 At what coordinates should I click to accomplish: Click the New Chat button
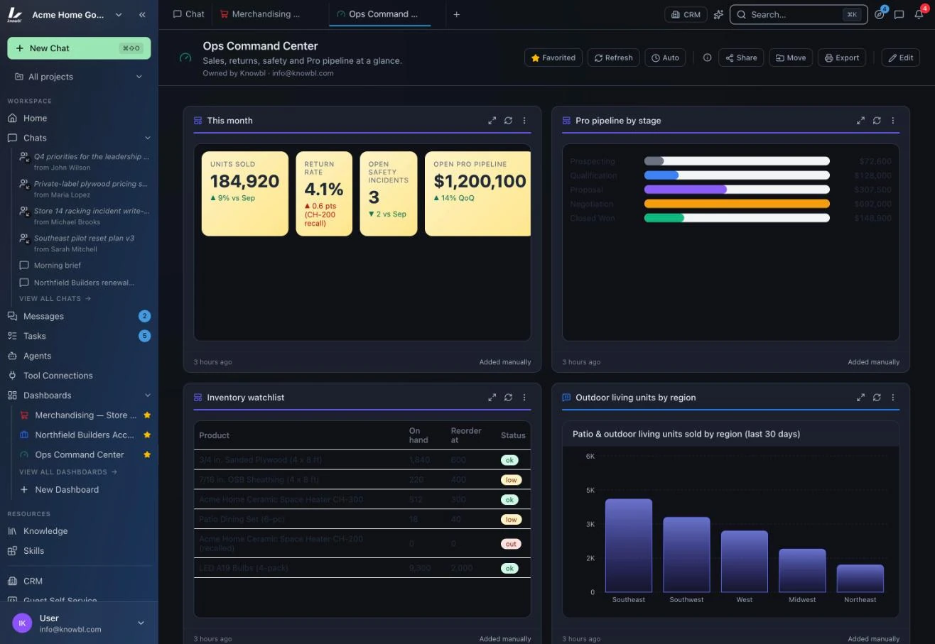click(x=79, y=48)
